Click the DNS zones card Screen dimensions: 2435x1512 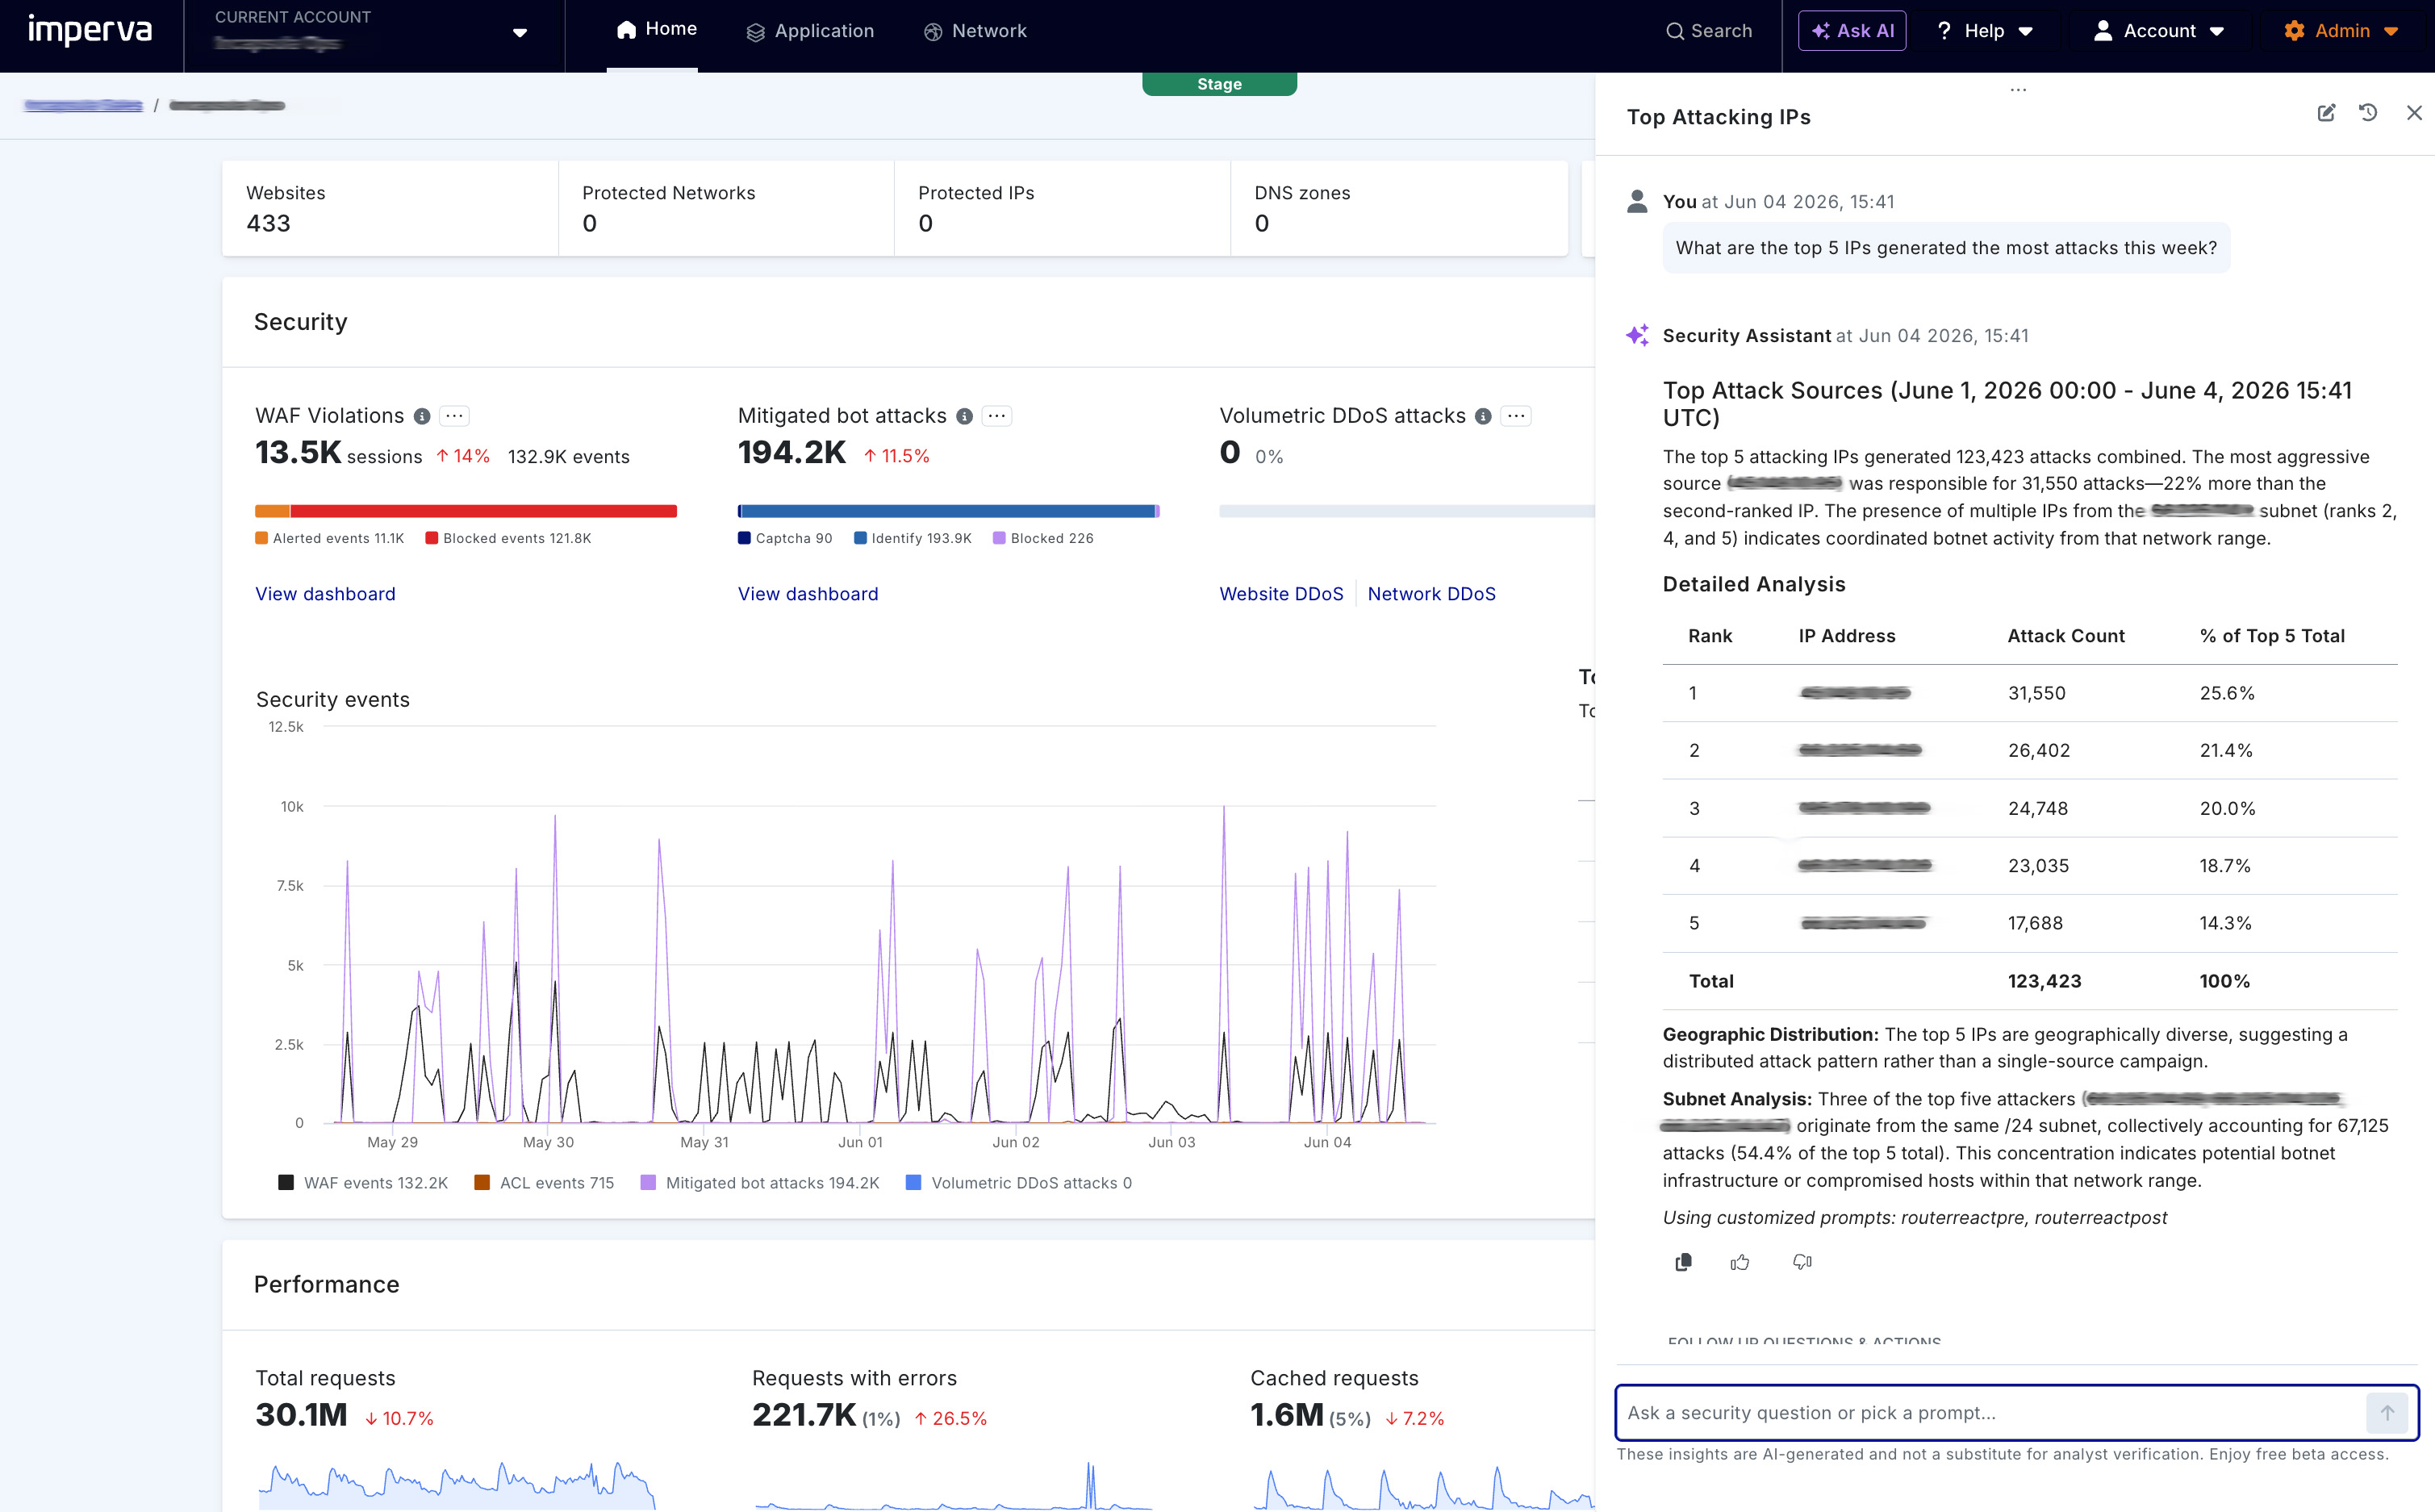tap(1399, 208)
